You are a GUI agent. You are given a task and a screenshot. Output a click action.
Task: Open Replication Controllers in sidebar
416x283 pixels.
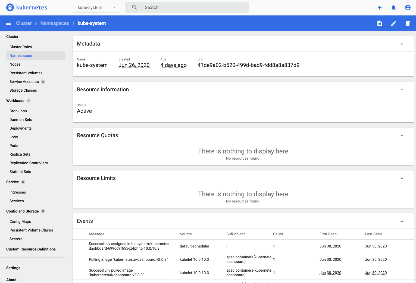pos(29,163)
